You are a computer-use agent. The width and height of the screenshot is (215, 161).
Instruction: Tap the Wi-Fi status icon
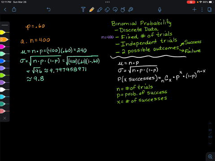[201, 2]
